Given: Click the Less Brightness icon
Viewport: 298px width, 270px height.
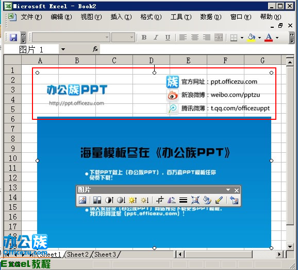Looking at the screenshot, I should (x=145, y=200).
